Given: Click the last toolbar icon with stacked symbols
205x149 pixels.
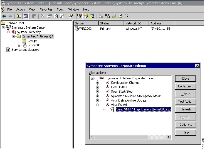Looking at the screenshot, I should click(126, 16).
